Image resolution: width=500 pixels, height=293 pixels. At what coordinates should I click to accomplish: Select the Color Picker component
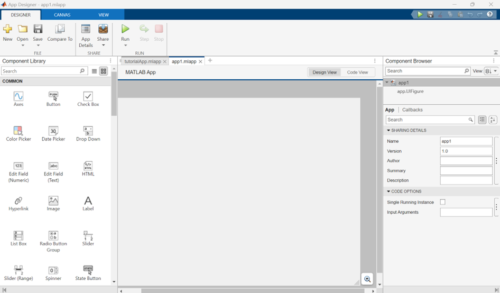click(18, 134)
